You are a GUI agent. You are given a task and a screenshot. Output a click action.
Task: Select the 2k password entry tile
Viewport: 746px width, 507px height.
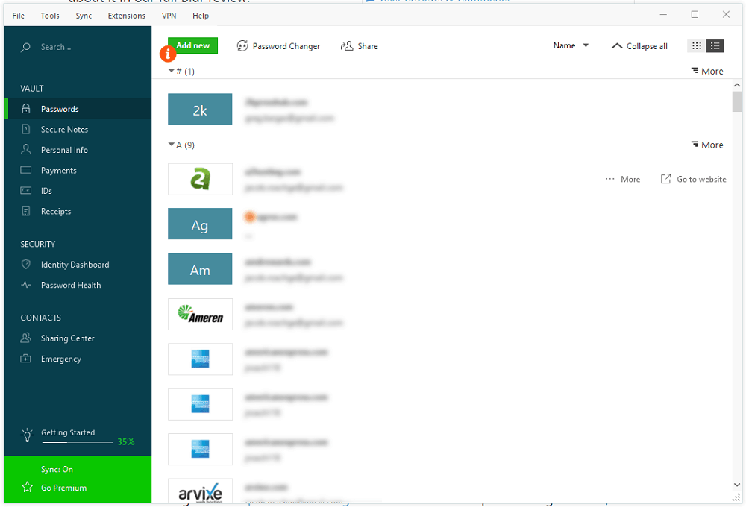tap(200, 110)
